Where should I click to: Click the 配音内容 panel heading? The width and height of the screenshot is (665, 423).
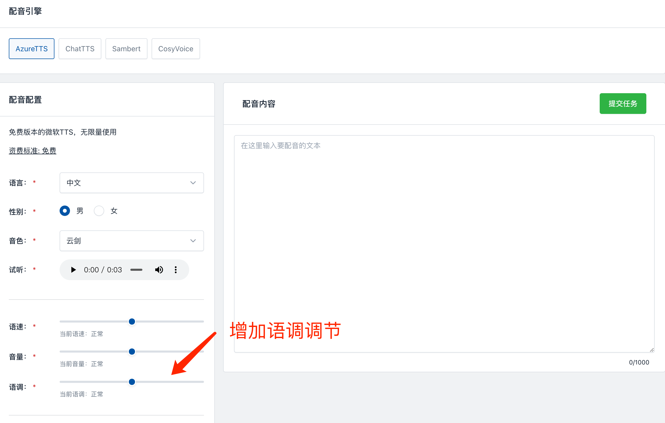pos(259,104)
